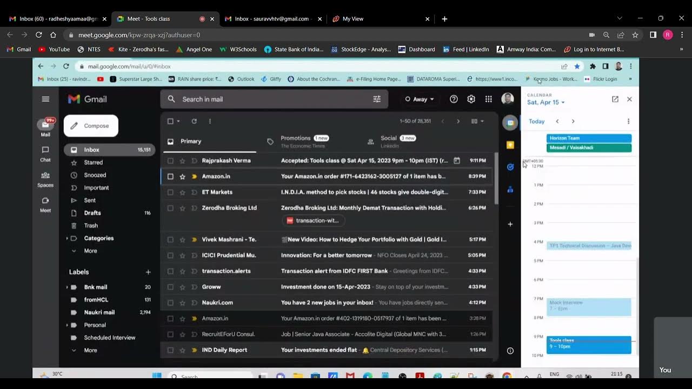Screen dimensions: 692x389
Task: Refresh the inbox mail list
Action: [x=194, y=121]
